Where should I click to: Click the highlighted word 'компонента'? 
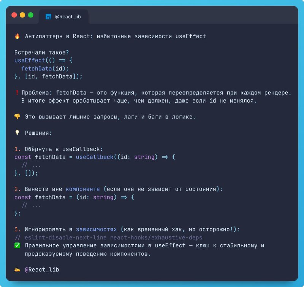click(x=83, y=189)
